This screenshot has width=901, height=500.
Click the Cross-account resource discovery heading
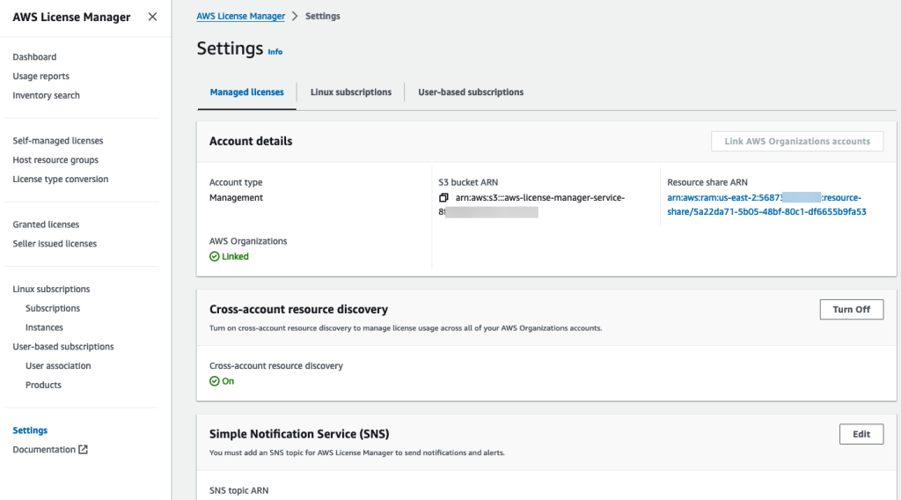coord(298,309)
